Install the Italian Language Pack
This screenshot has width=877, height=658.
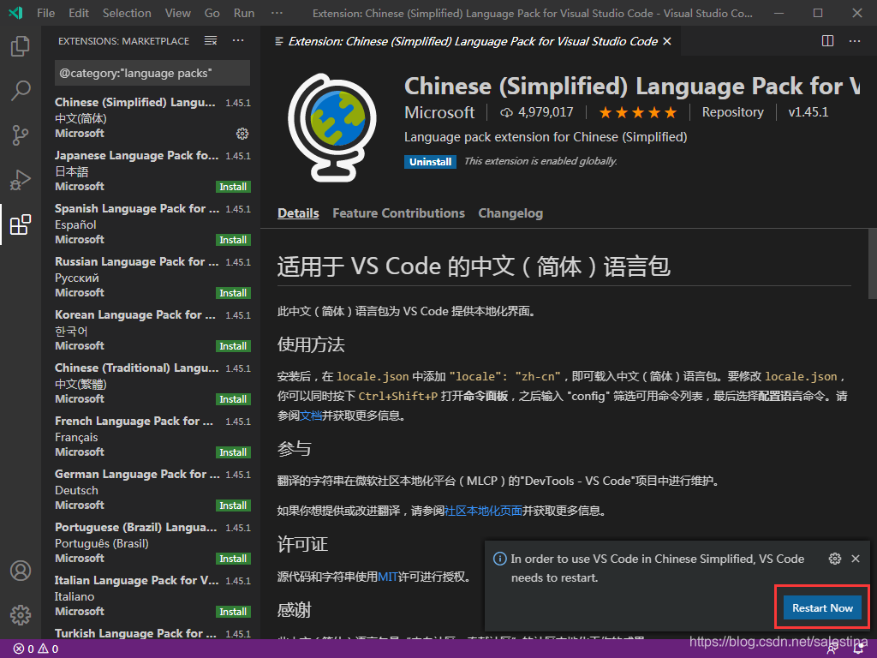(233, 612)
